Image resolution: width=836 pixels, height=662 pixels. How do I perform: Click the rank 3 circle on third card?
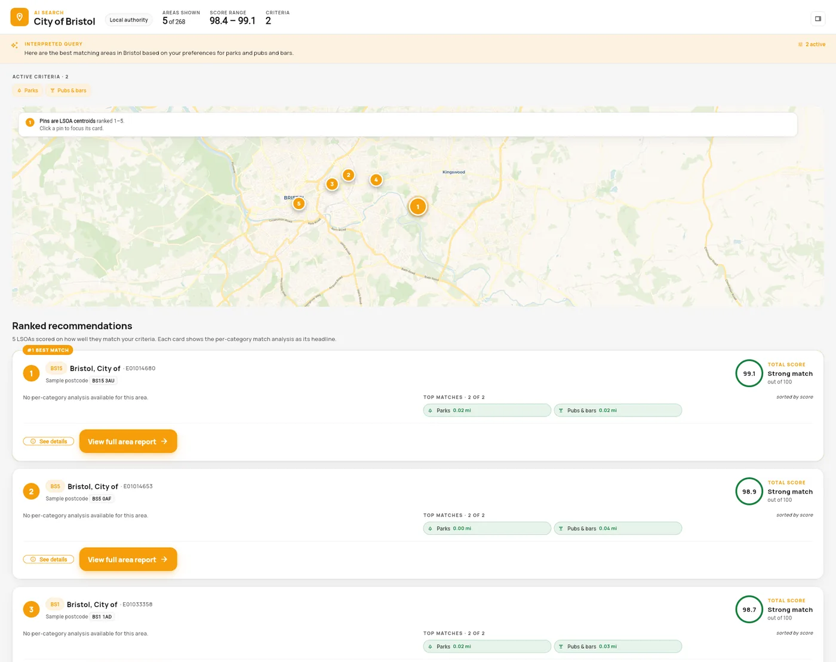coord(31,609)
